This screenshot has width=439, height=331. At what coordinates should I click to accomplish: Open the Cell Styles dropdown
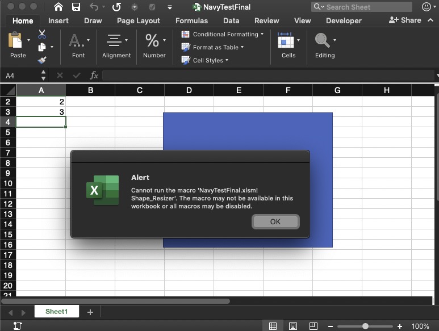[208, 60]
